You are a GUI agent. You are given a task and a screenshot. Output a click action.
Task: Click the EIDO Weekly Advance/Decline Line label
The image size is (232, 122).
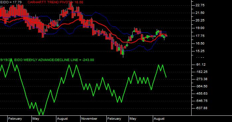tap(54, 60)
